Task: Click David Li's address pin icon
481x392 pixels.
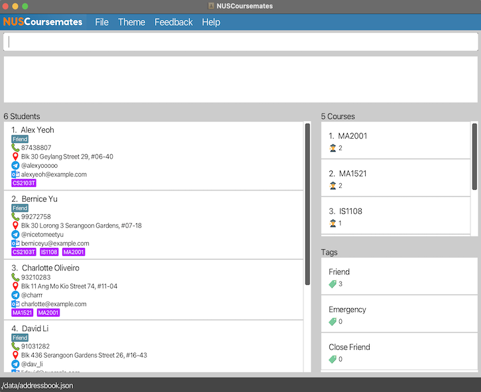Action: [15, 355]
